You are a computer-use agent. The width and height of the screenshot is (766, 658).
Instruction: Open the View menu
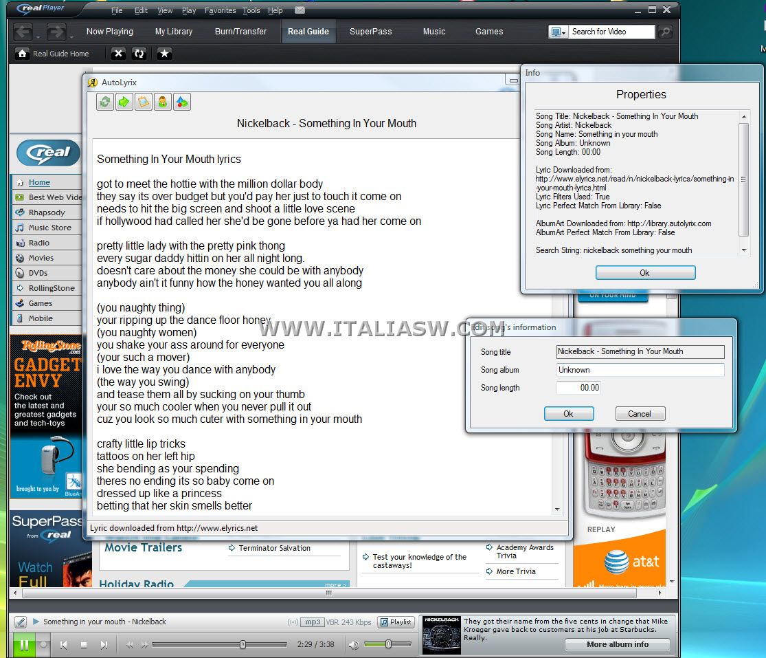165,10
